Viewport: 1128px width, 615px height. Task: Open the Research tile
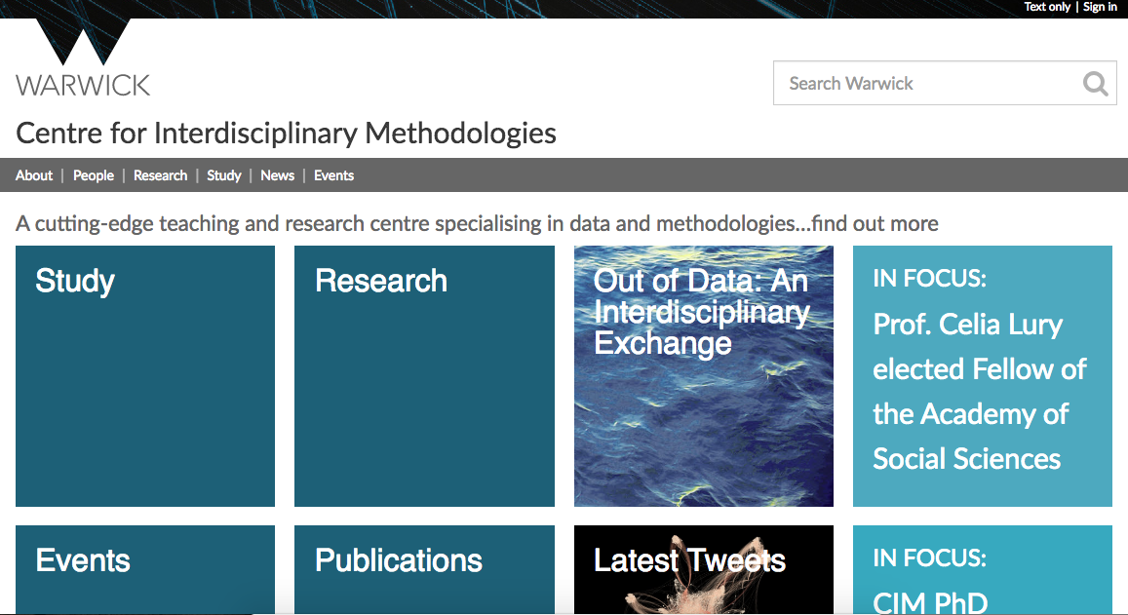[x=424, y=376]
